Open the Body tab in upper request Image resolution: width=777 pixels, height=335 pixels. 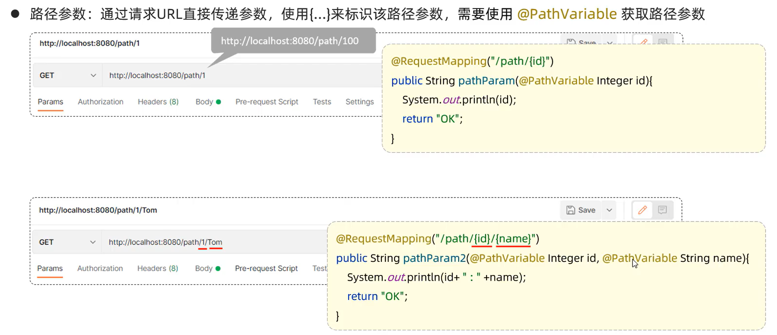coord(208,102)
